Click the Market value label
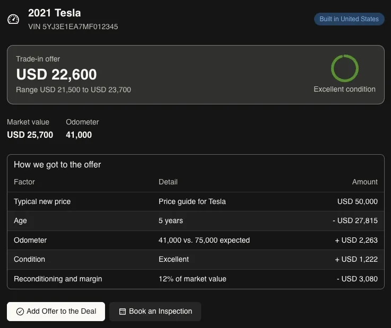 coord(28,122)
